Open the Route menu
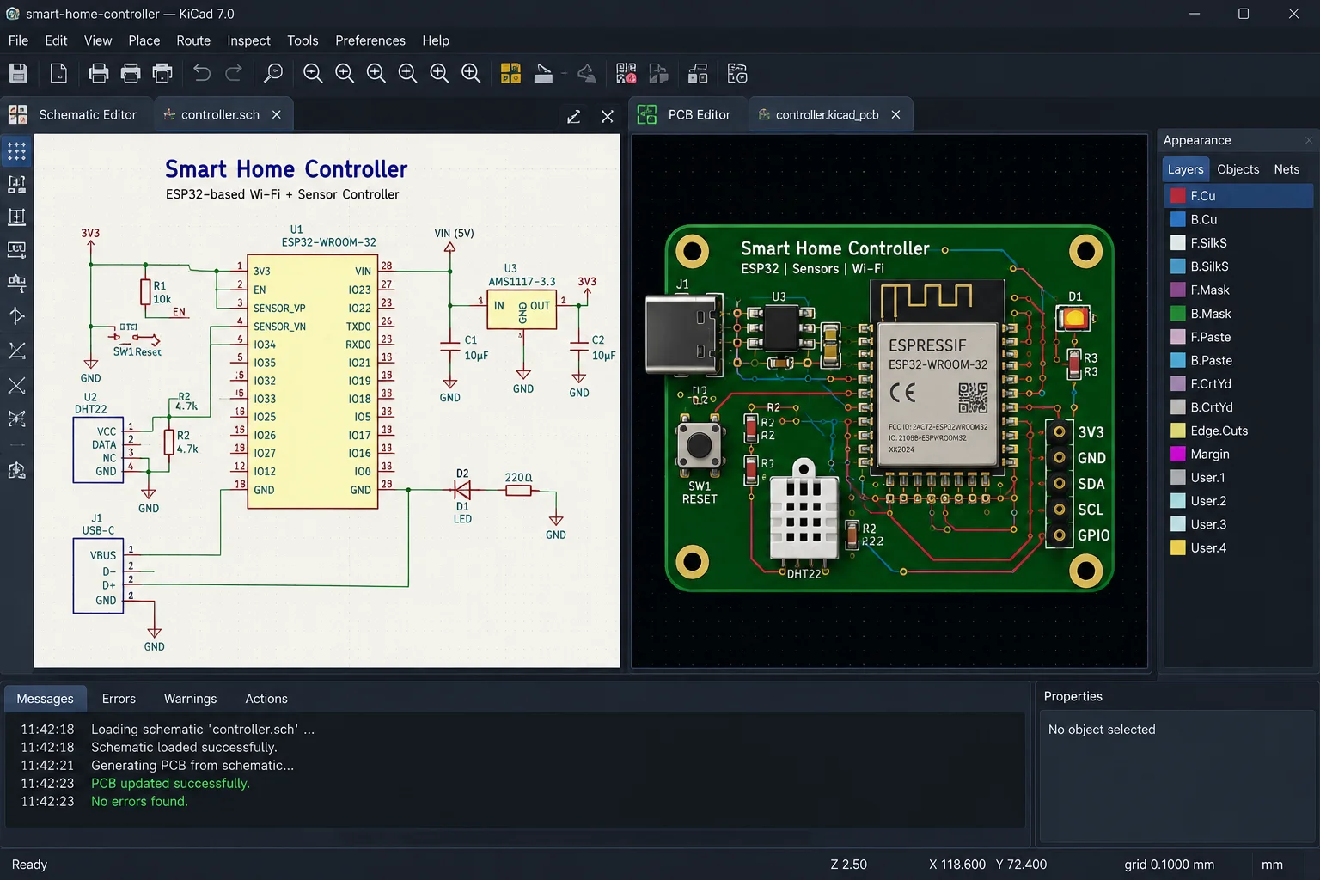This screenshot has width=1320, height=880. (x=193, y=40)
